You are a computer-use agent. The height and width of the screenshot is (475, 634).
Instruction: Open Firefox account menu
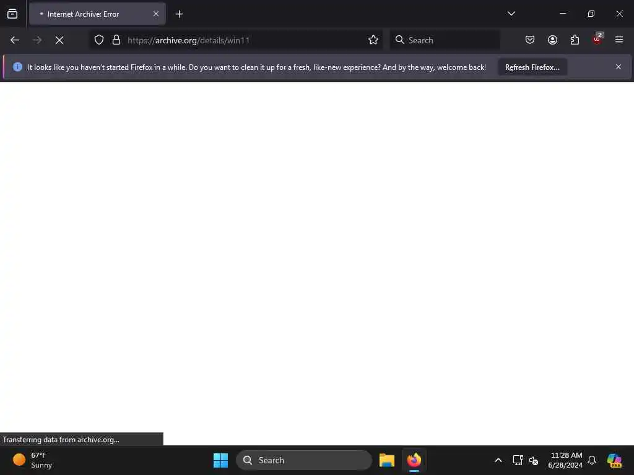(552, 40)
